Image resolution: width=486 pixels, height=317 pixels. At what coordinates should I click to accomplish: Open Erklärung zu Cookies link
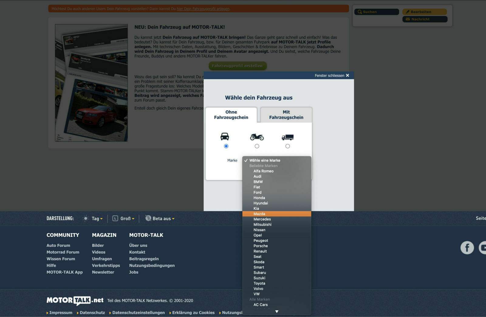coord(193,312)
